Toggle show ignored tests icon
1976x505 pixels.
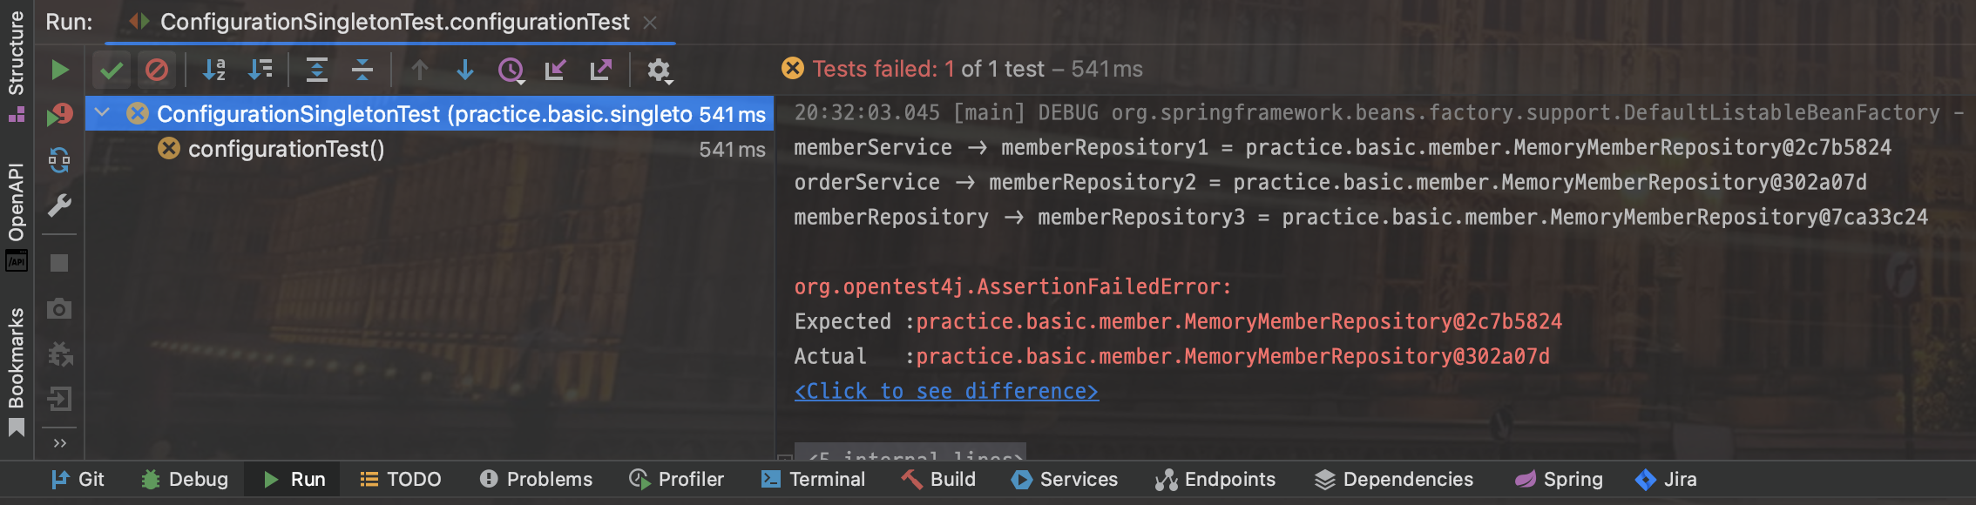click(x=157, y=70)
